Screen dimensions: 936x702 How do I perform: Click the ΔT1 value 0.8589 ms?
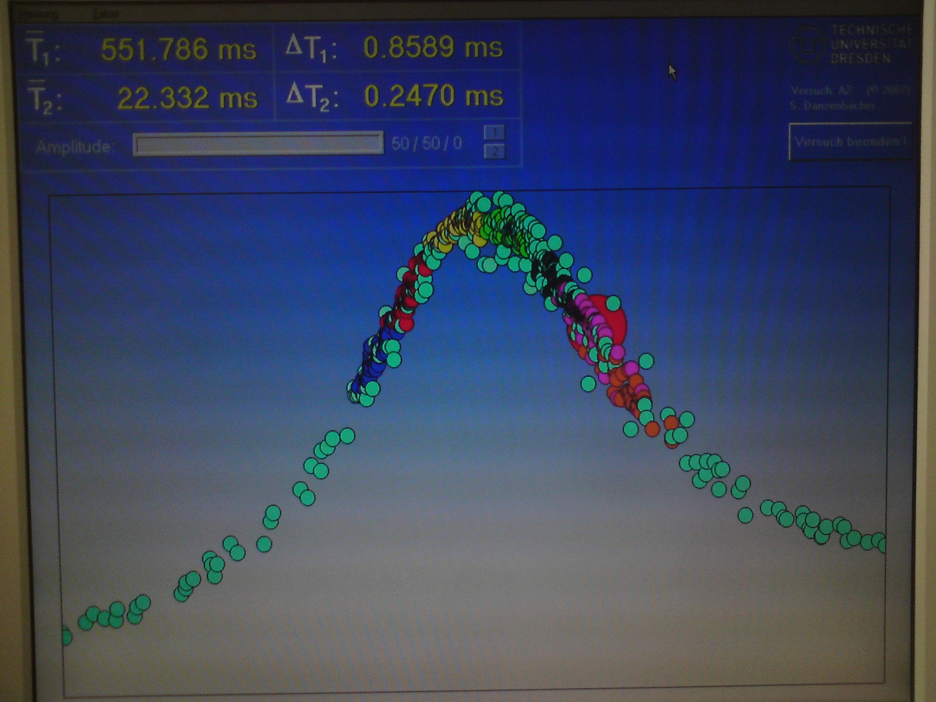tap(433, 47)
